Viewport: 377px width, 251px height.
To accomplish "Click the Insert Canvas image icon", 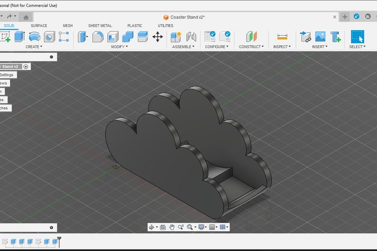I will point(320,37).
